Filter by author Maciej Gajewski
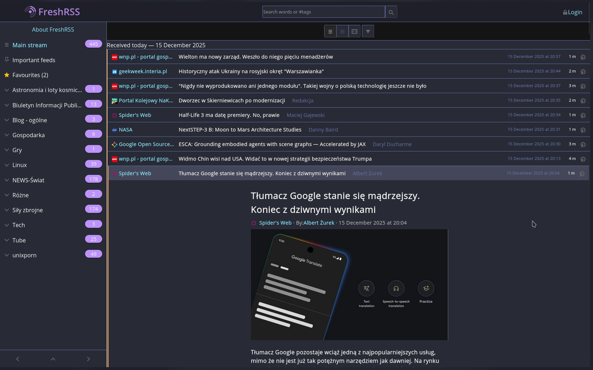The image size is (593, 370). pos(306,115)
